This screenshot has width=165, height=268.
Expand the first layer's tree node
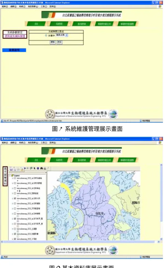(x=13, y=178)
